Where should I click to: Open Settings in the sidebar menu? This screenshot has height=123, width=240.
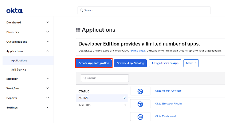pyautogui.click(x=12, y=108)
